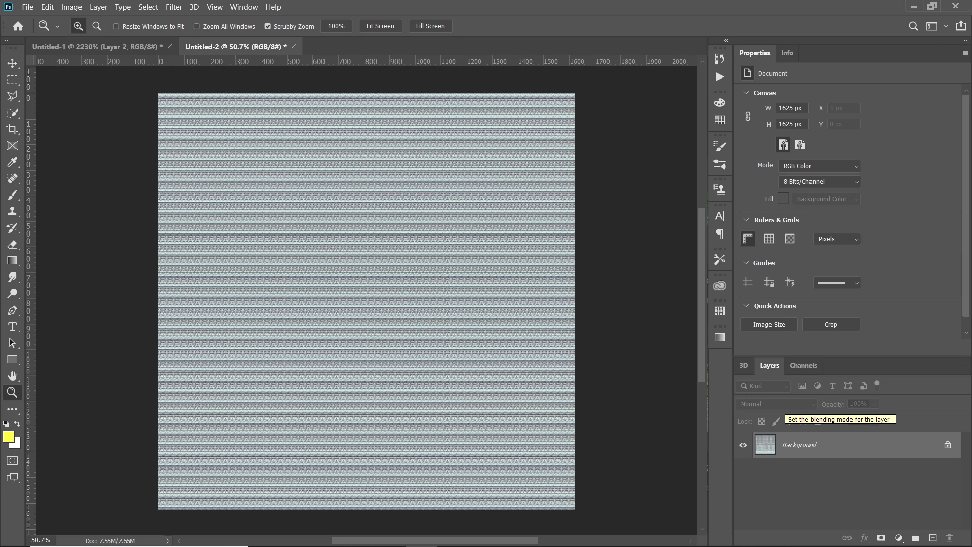
Task: Select the Brush tool
Action: (x=12, y=195)
